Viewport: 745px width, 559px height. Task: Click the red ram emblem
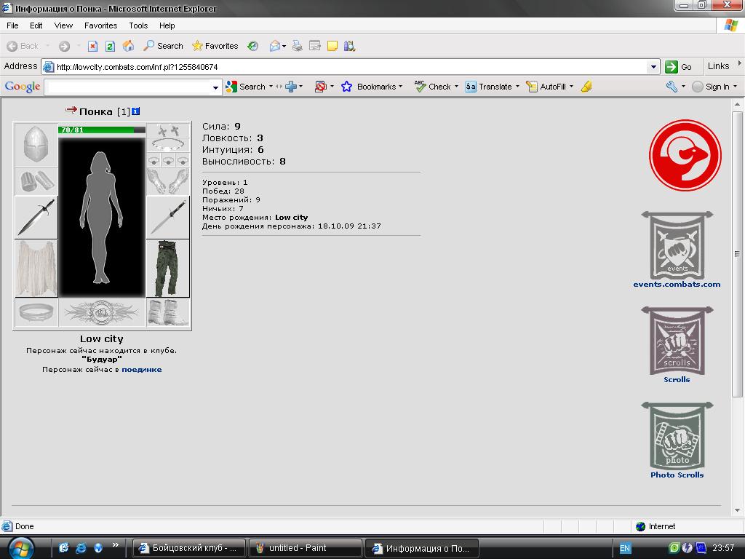pos(685,156)
